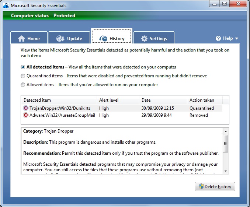
Task: Click the Delete history button
Action: coord(215,187)
